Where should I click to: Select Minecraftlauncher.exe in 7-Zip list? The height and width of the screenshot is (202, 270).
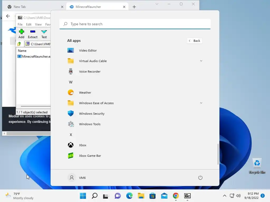pyautogui.click(x=34, y=57)
